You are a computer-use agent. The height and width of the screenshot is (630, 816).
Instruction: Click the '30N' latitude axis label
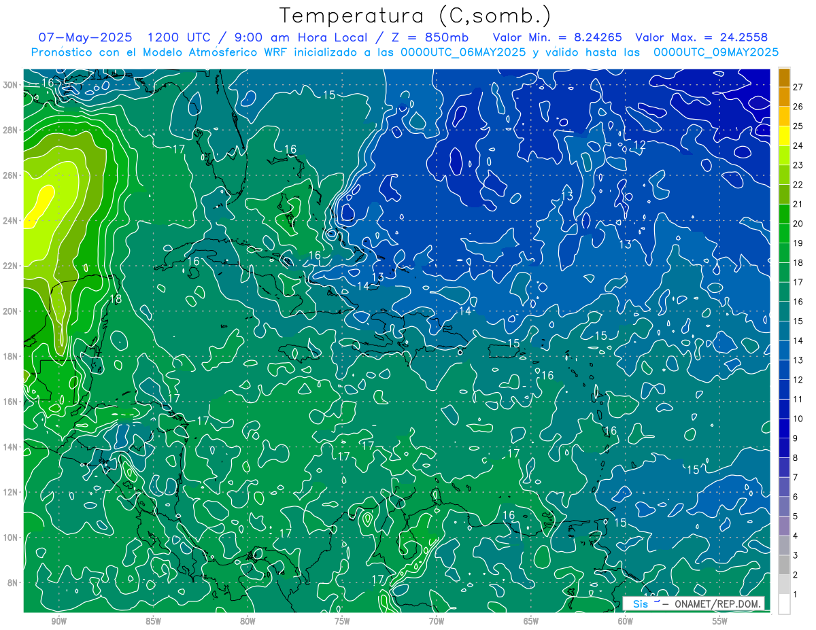click(10, 85)
